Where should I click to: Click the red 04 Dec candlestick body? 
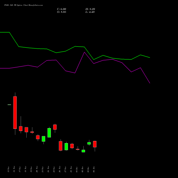point(95,144)
